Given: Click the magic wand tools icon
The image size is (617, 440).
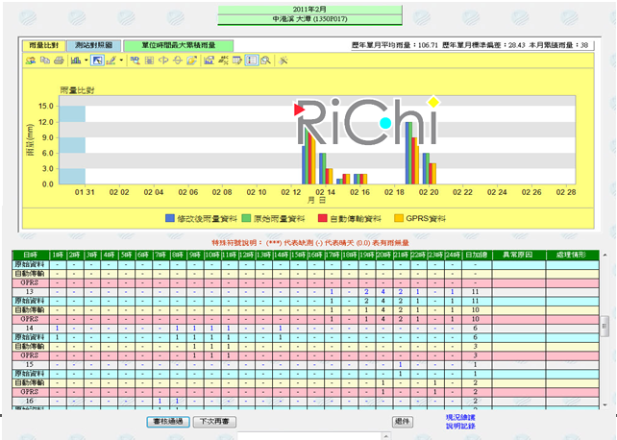Looking at the screenshot, I should (283, 61).
